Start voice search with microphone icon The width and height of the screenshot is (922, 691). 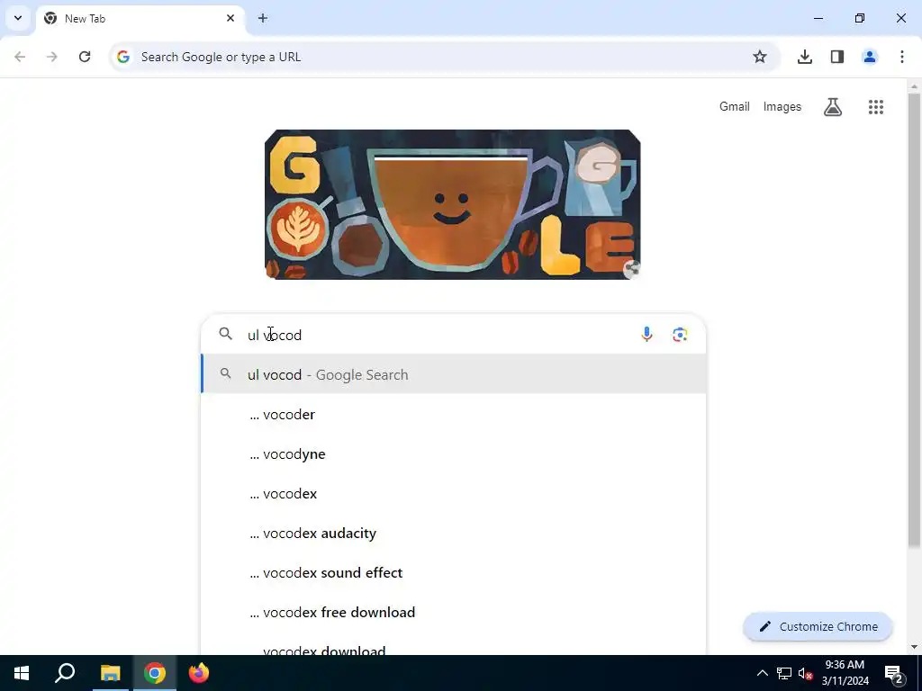coord(646,335)
